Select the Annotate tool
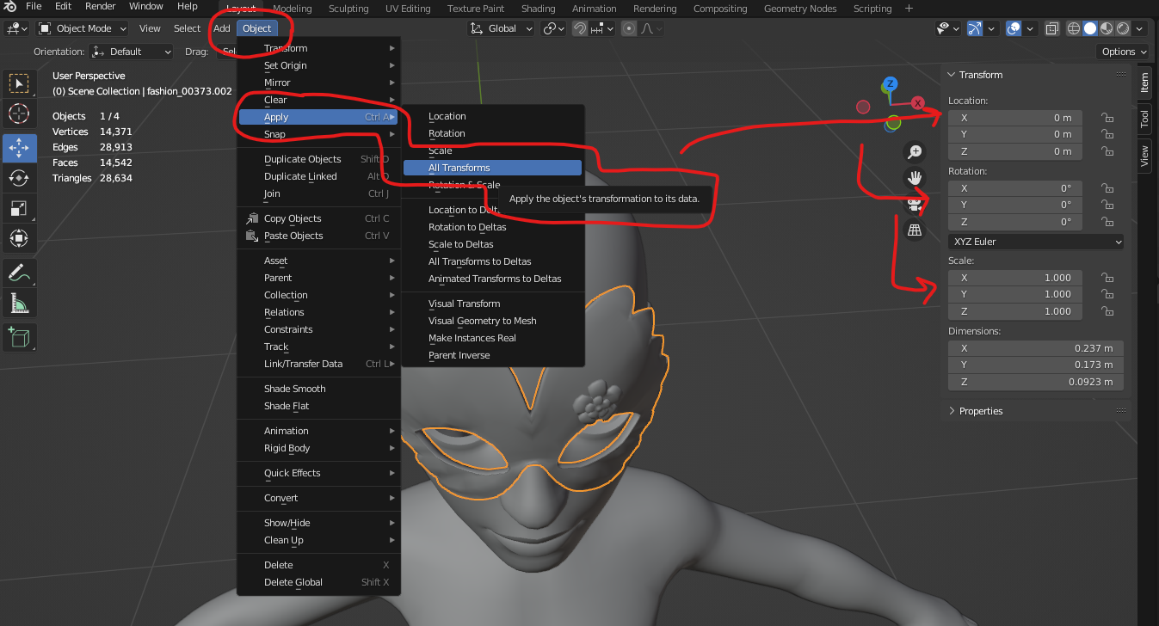 point(18,273)
